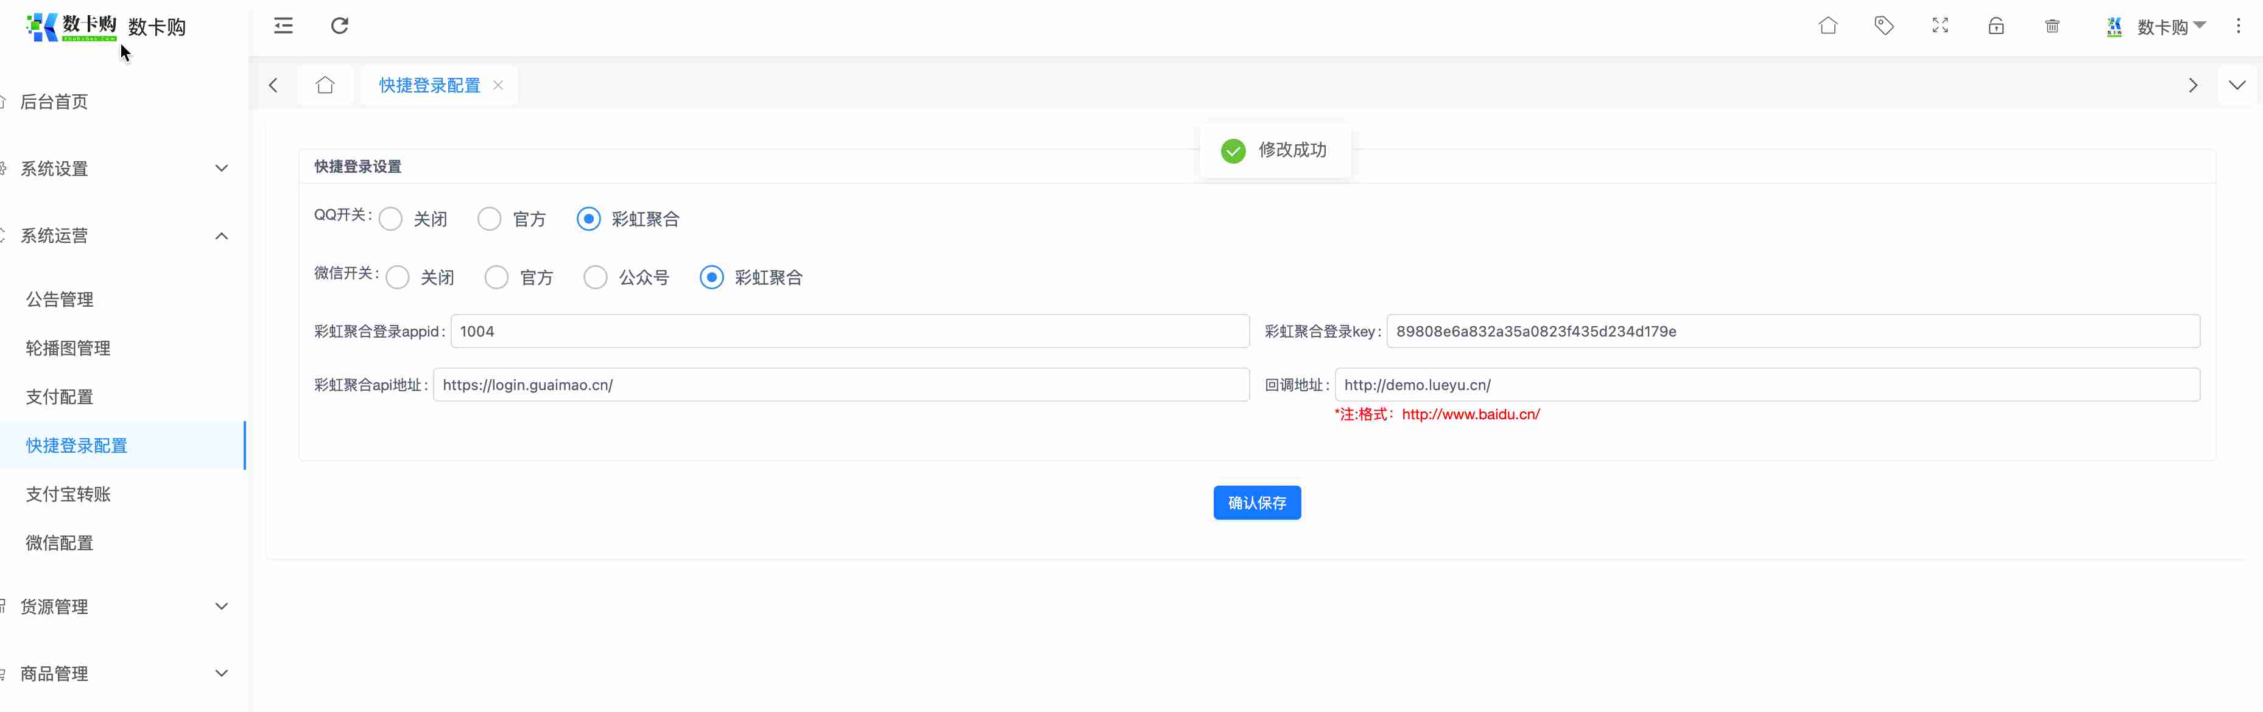The width and height of the screenshot is (2263, 712).
Task: Set QQ switch to 关闭
Action: click(x=391, y=218)
